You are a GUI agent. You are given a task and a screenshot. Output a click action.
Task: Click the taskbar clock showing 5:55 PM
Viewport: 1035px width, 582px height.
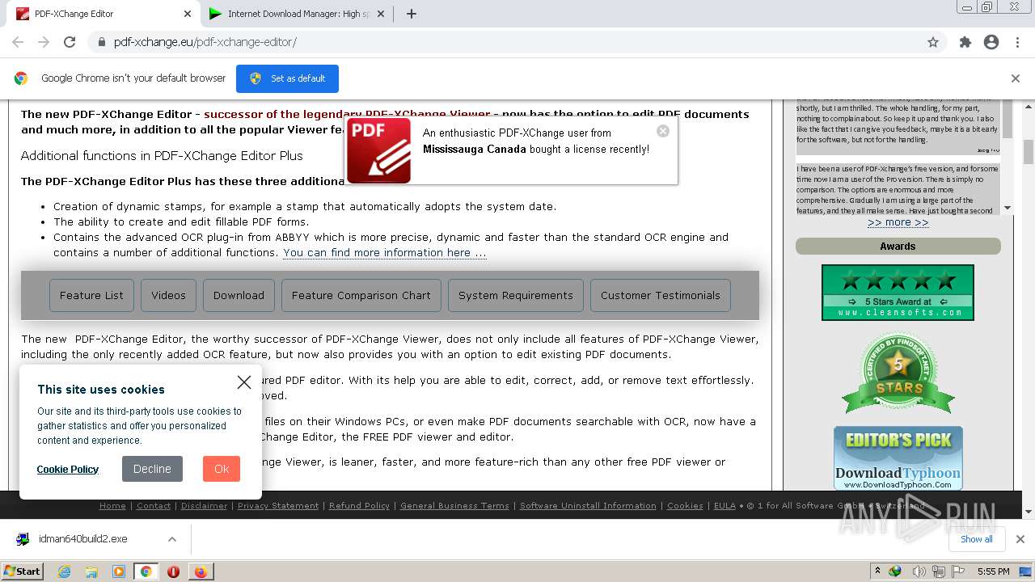click(993, 571)
